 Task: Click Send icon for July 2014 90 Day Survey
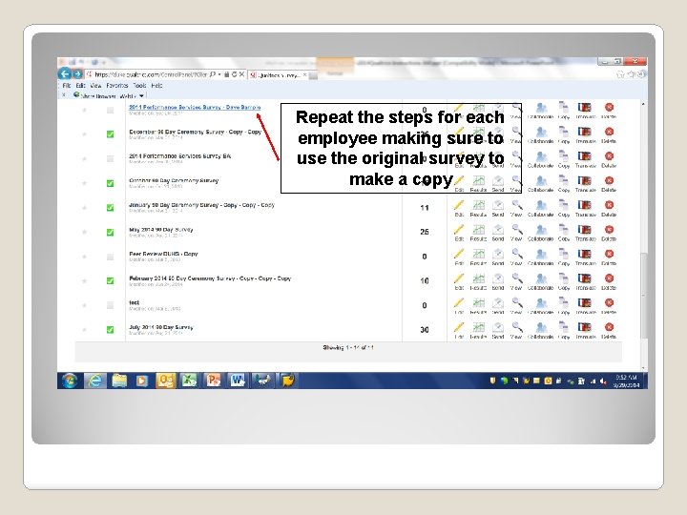498,327
